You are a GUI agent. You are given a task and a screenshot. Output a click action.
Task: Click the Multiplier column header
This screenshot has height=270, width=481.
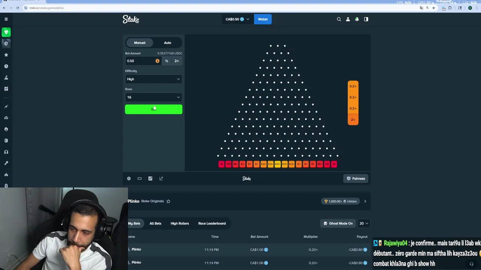tap(311, 237)
